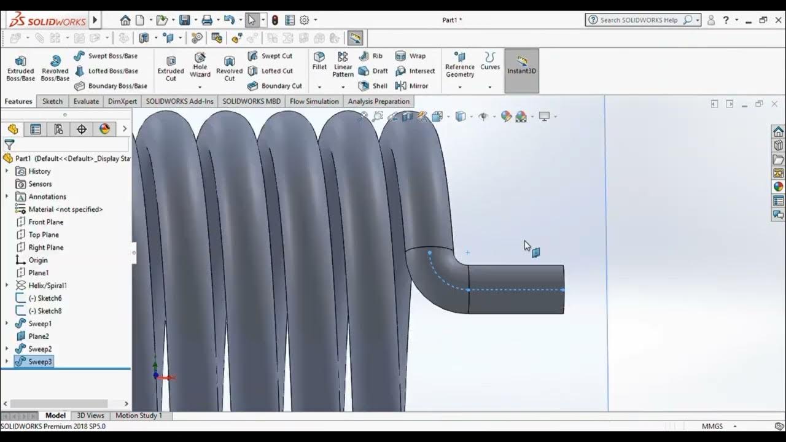786x442 pixels.
Task: Switch to the Evaluate tab
Action: [x=86, y=101]
